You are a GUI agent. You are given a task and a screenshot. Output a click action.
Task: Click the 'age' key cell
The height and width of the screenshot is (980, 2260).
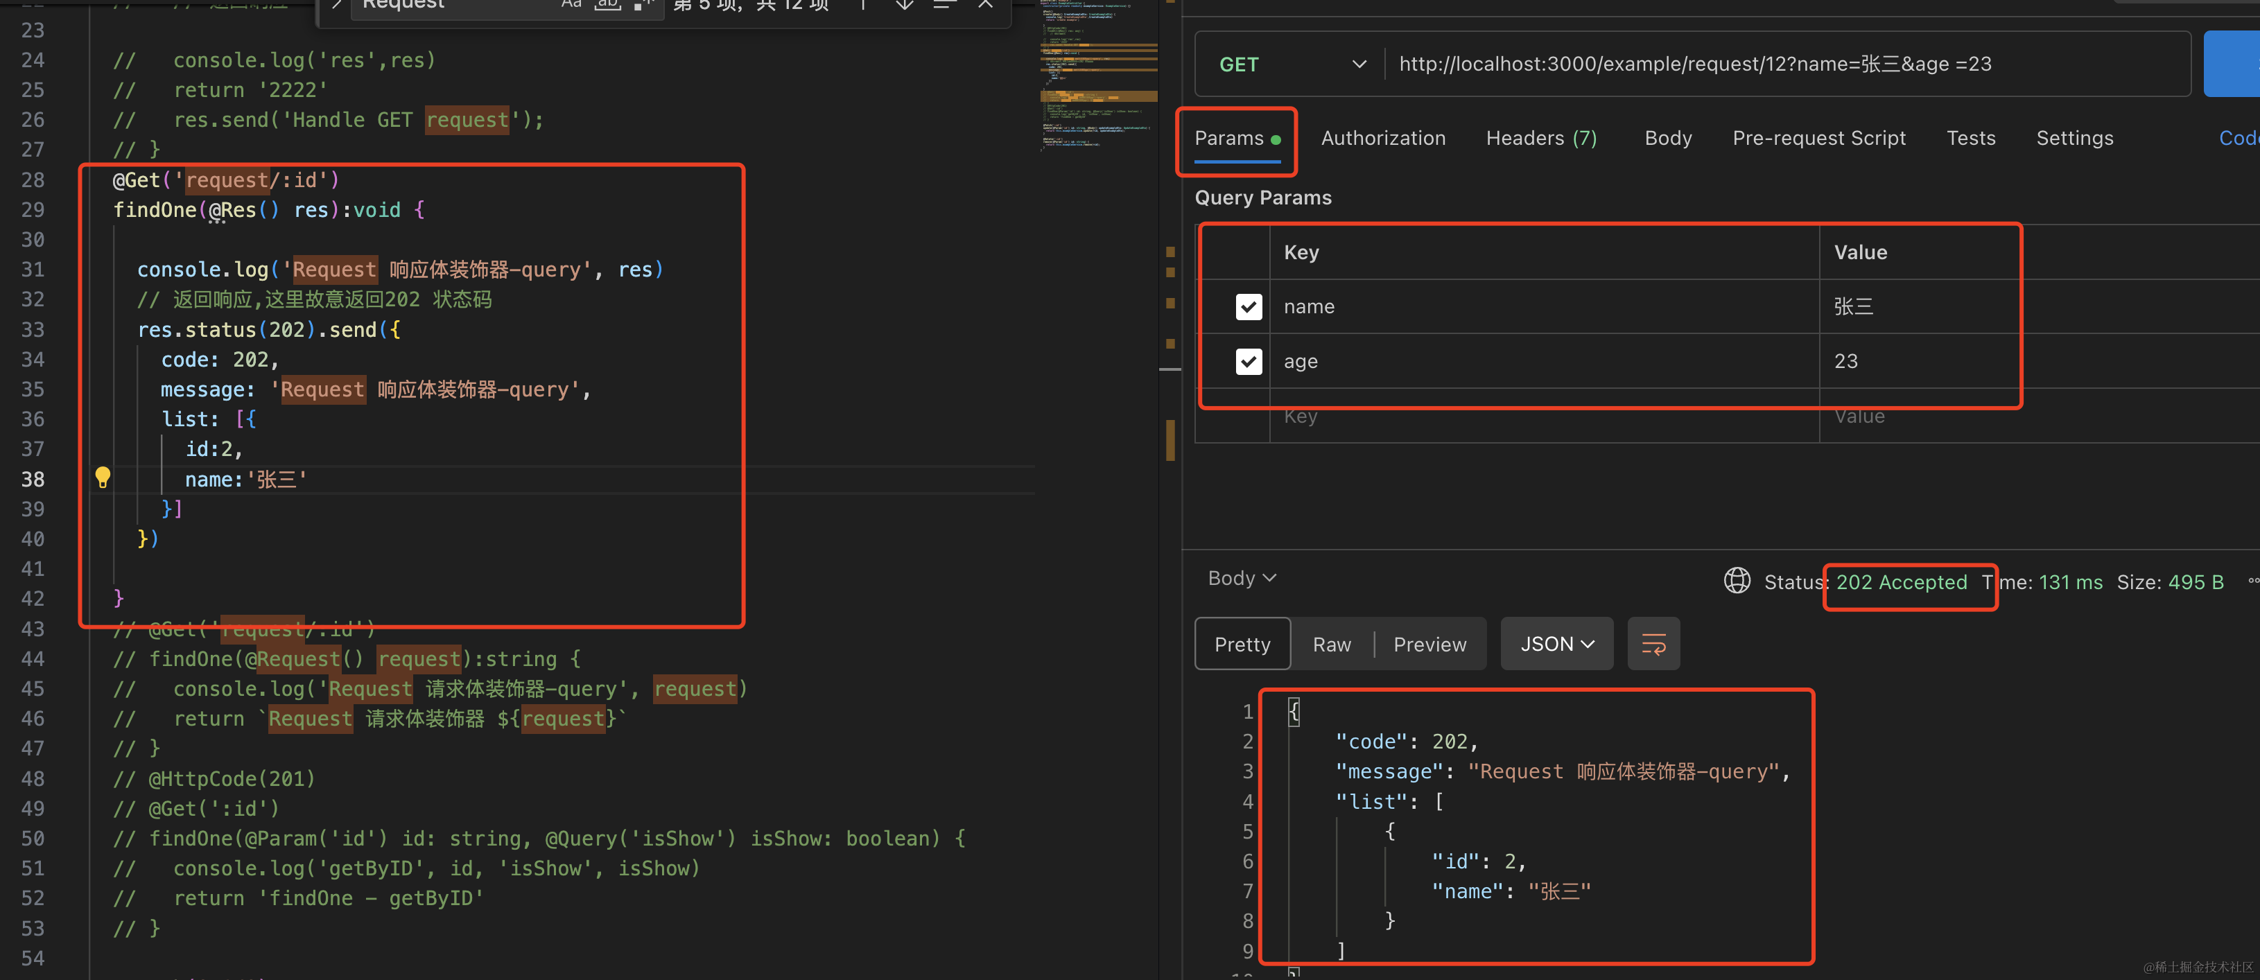1544,360
